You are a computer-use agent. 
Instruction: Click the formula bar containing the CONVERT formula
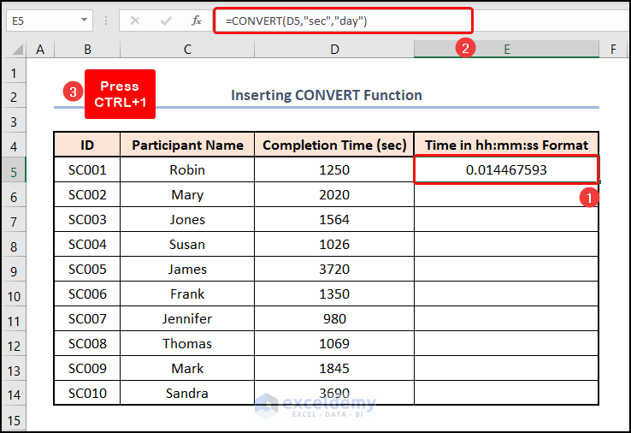point(343,21)
